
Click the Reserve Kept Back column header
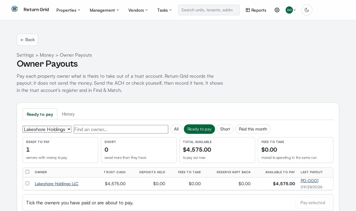click(234, 172)
